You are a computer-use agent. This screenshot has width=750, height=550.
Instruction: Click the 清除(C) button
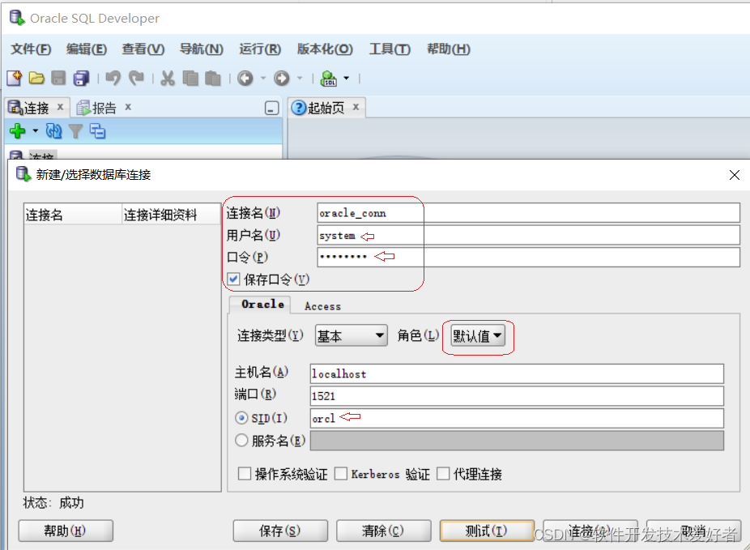[384, 531]
